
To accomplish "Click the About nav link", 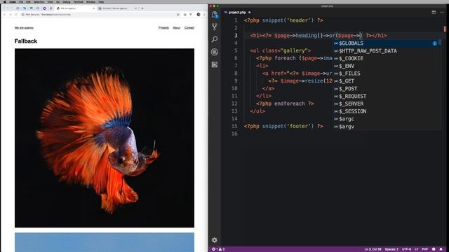I will [x=176, y=28].
